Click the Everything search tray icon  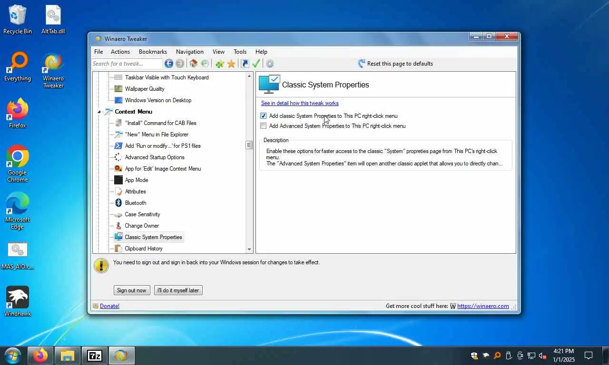[497, 355]
